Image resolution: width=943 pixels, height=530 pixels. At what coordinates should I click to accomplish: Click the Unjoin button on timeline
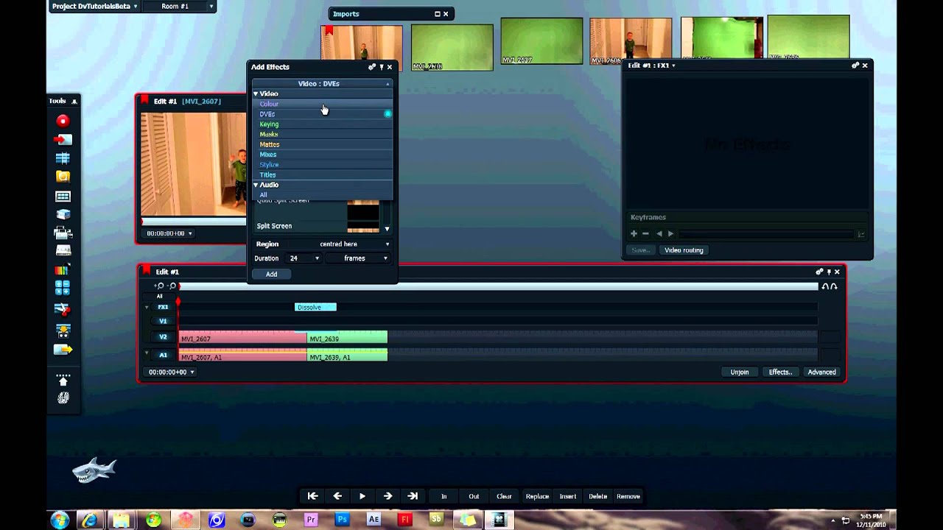(740, 372)
